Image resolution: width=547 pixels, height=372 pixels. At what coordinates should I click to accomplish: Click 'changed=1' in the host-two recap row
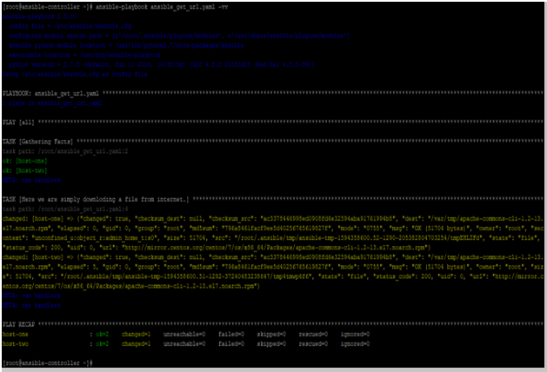[136, 344]
